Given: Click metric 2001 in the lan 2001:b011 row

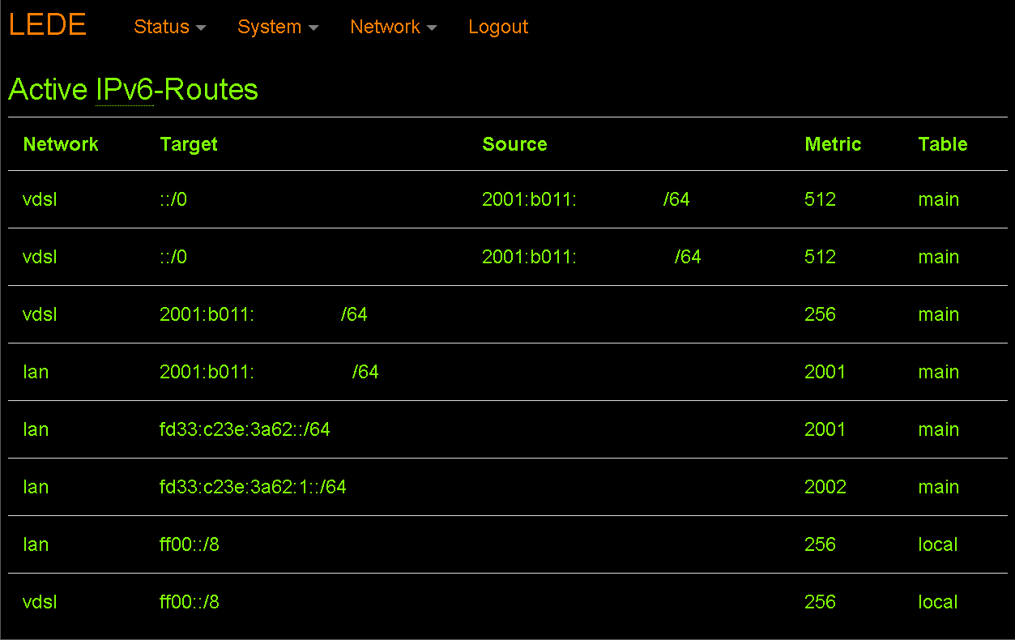Looking at the screenshot, I should coord(825,372).
